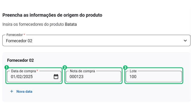This screenshot has height=107, width=191.
Task: Focus the purchase date value 01/02/2025
Action: pos(22,77)
